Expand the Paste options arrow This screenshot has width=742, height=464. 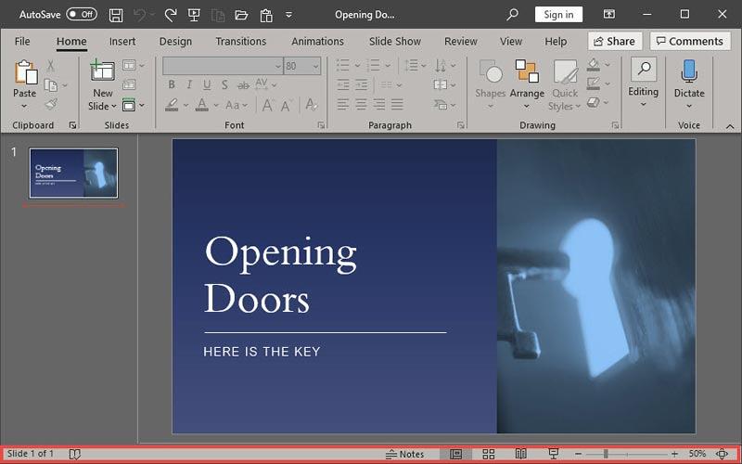pyautogui.click(x=24, y=106)
